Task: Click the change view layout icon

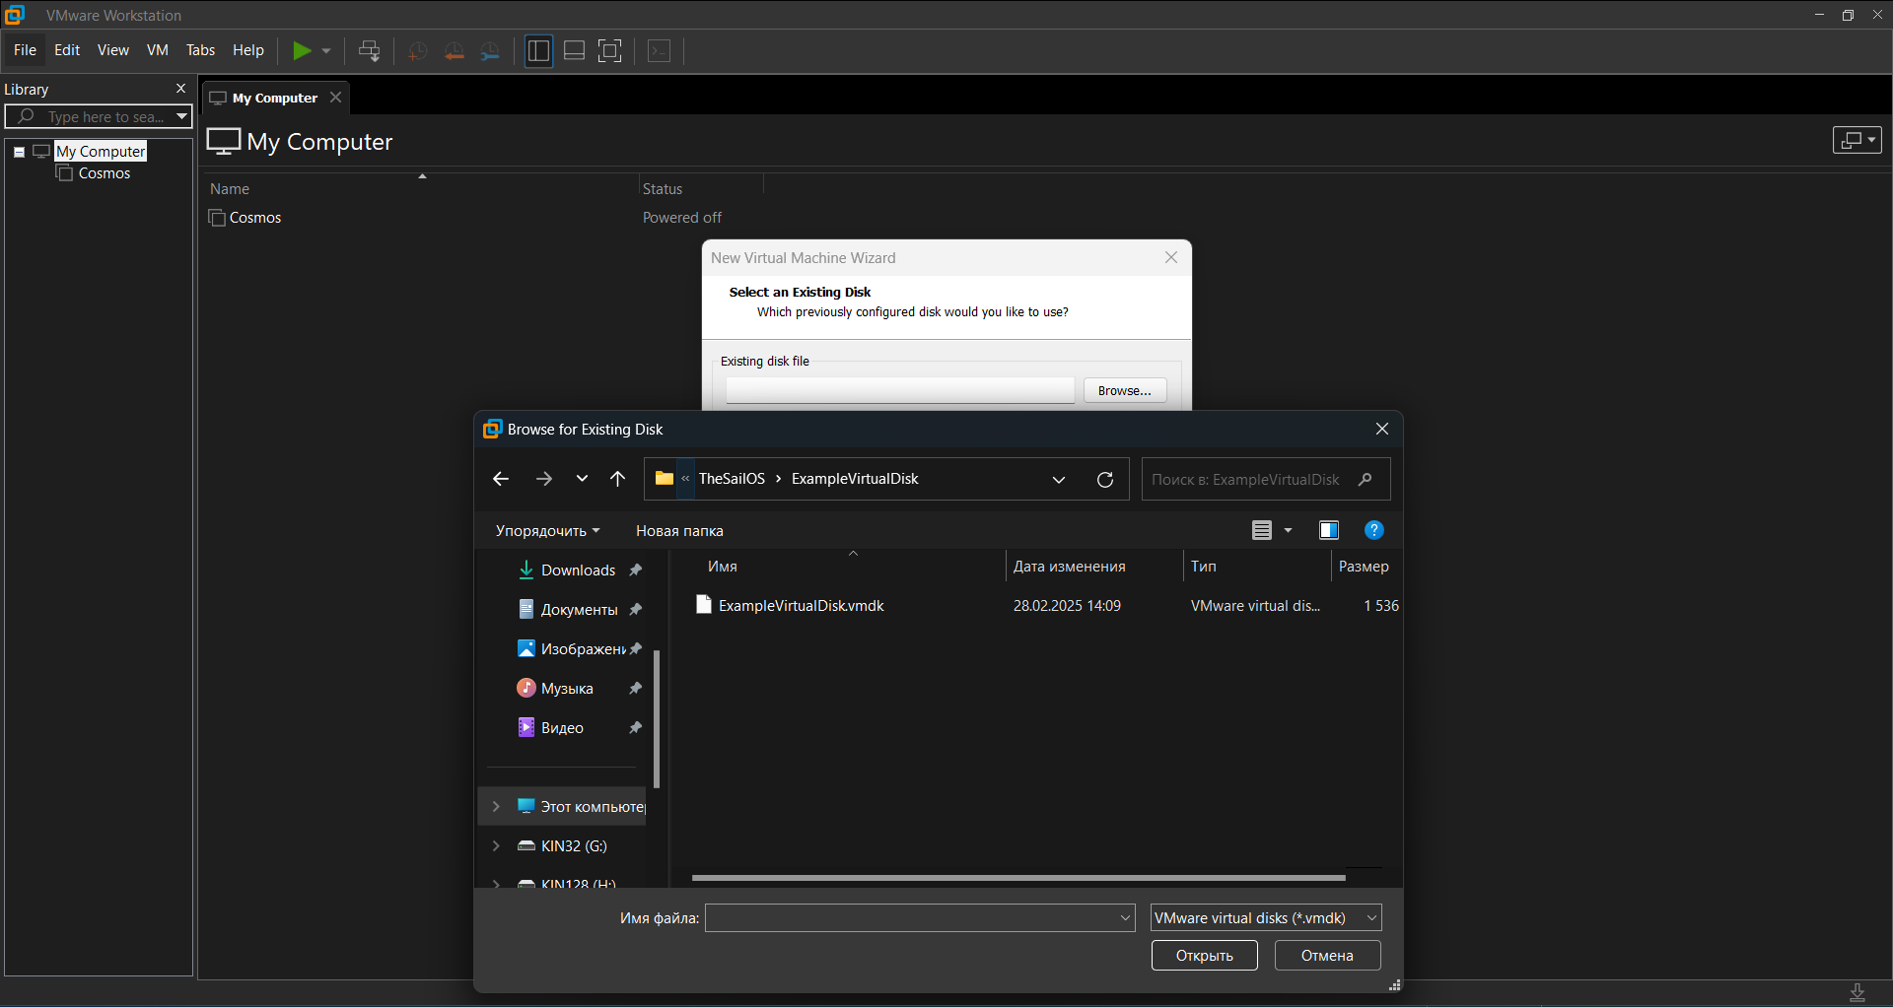Action: pos(1262,531)
